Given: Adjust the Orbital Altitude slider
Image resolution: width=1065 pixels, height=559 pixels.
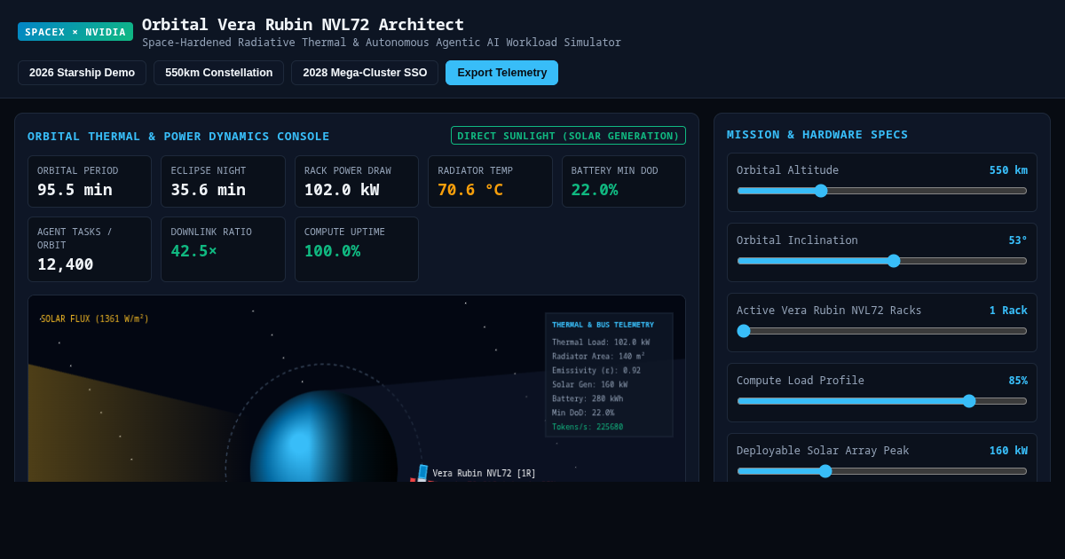Looking at the screenshot, I should [x=882, y=191].
